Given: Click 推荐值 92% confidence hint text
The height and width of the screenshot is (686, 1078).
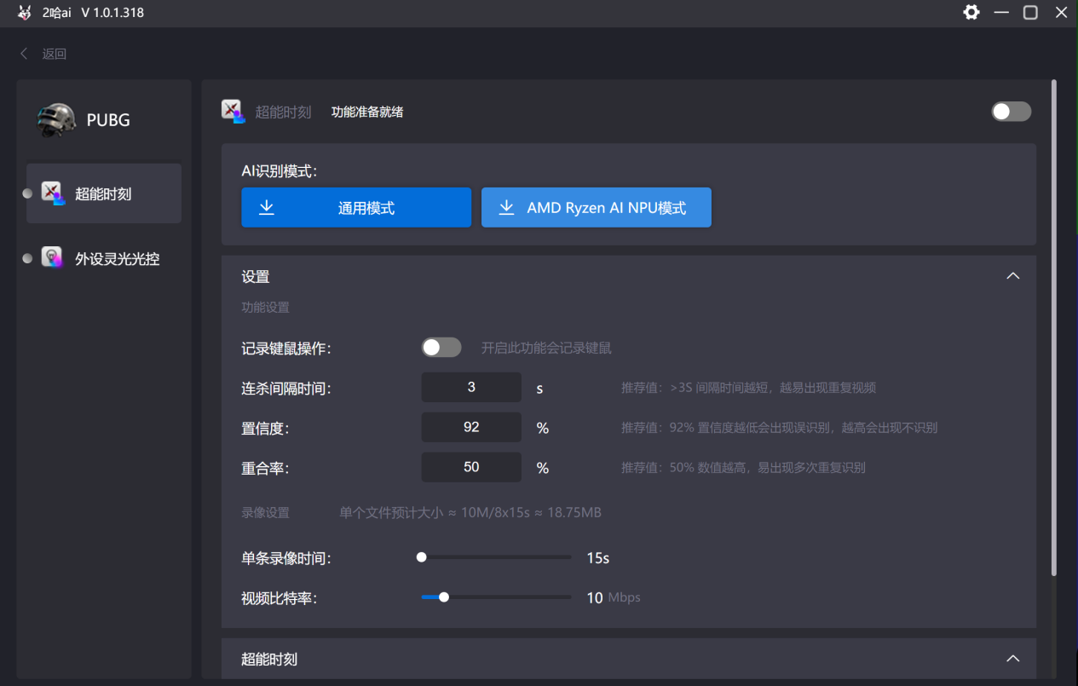Looking at the screenshot, I should (780, 428).
